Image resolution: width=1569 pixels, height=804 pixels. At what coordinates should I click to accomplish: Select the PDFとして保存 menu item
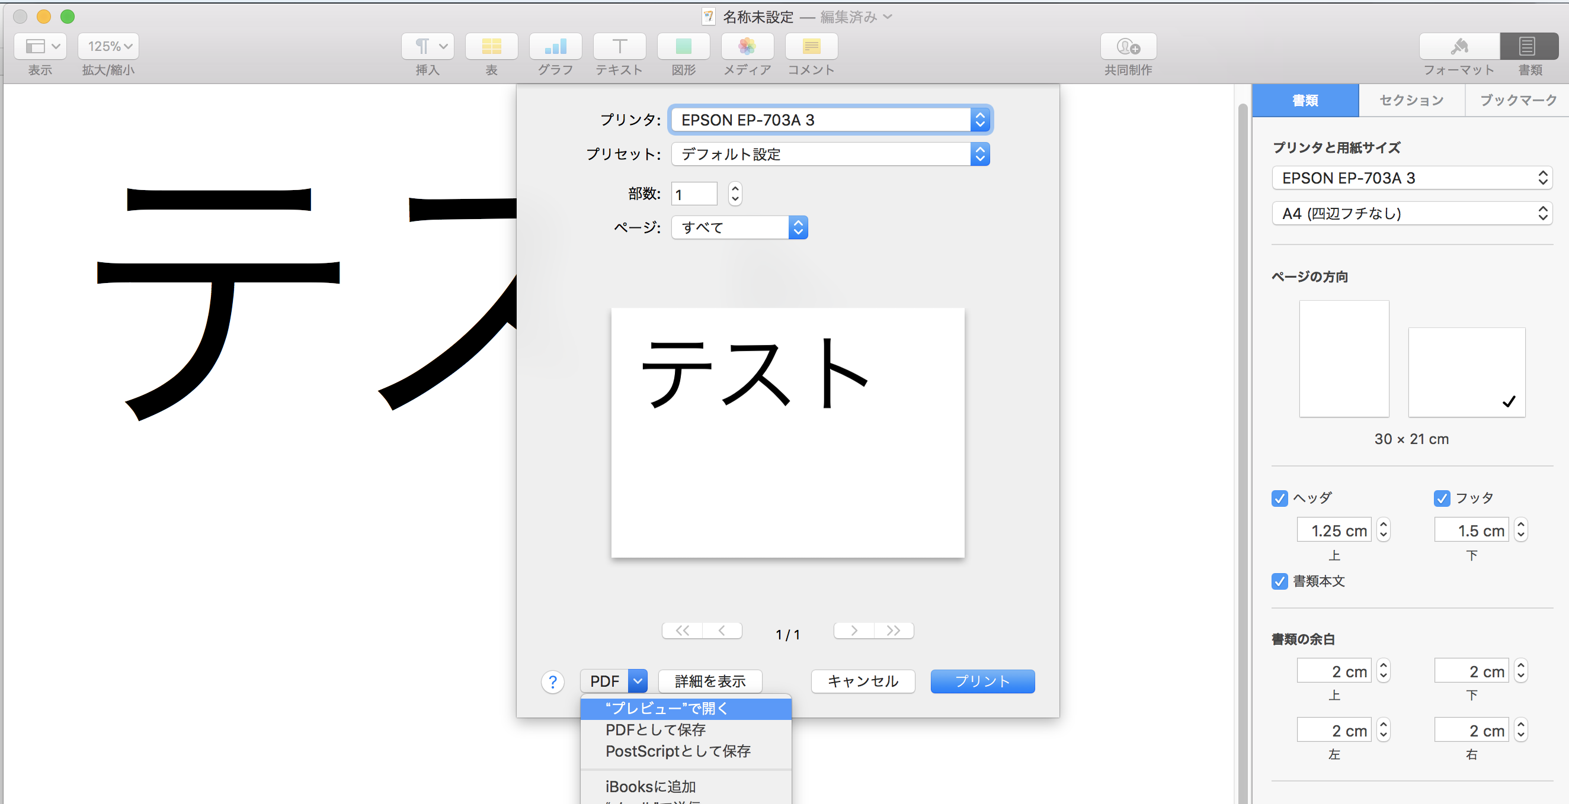[655, 730]
